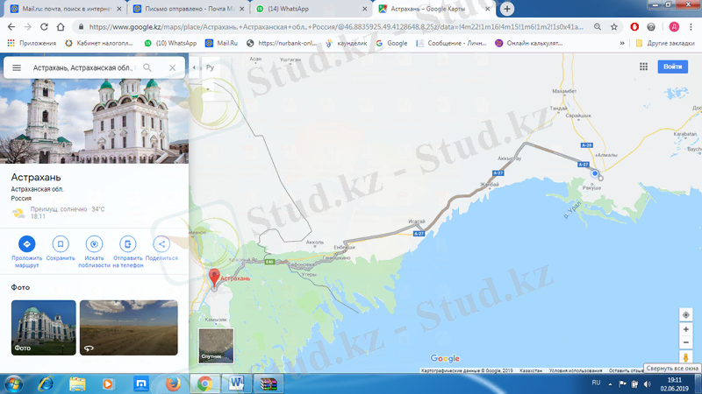Open Другие закладки folder
702x394 pixels.
click(665, 43)
